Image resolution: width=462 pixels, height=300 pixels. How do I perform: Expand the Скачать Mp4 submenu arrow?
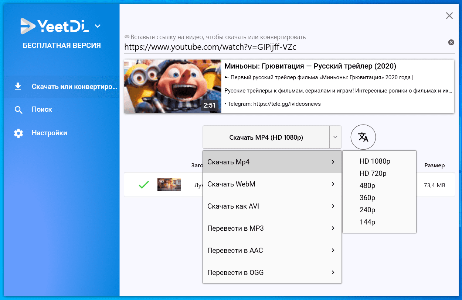point(333,162)
